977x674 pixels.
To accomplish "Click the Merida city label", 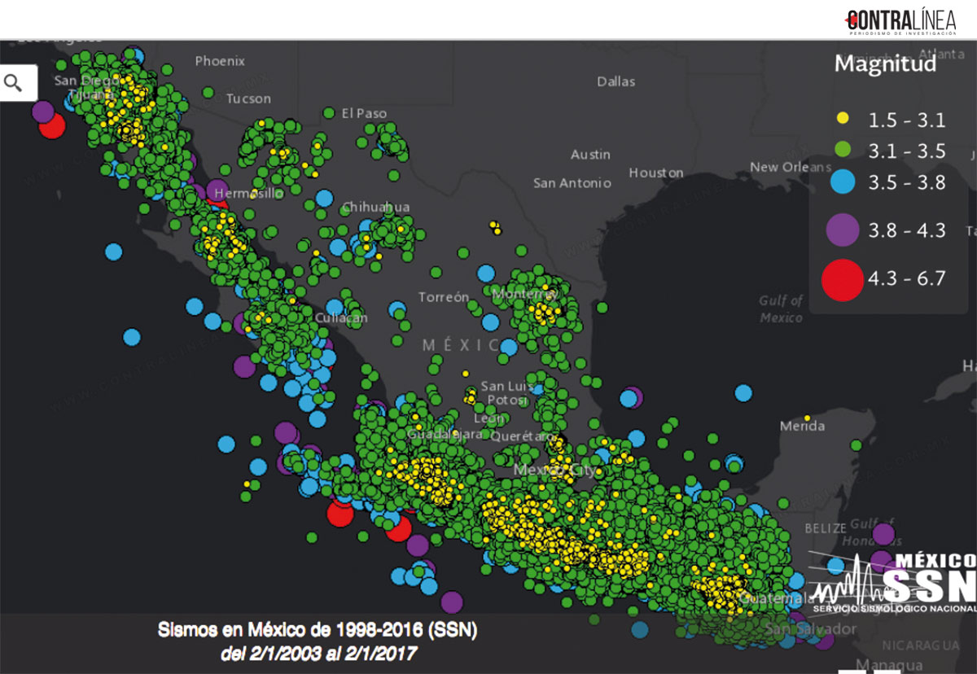I will [802, 426].
